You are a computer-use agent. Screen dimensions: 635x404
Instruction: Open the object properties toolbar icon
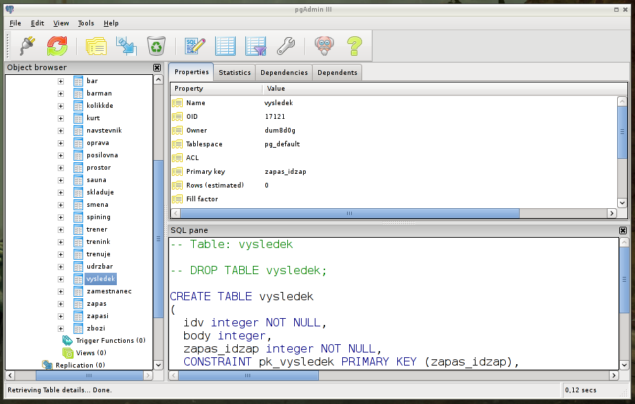click(96, 45)
